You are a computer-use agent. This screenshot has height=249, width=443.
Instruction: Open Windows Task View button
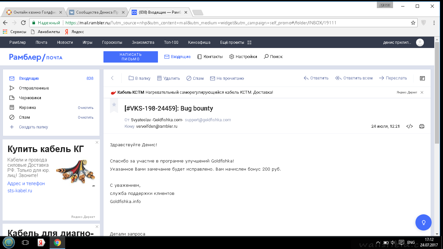tap(25, 243)
